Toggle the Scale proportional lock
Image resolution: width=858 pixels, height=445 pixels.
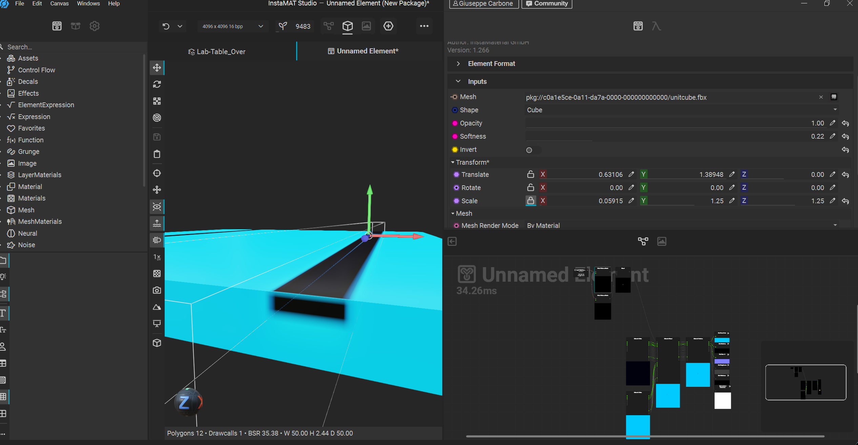click(x=531, y=201)
